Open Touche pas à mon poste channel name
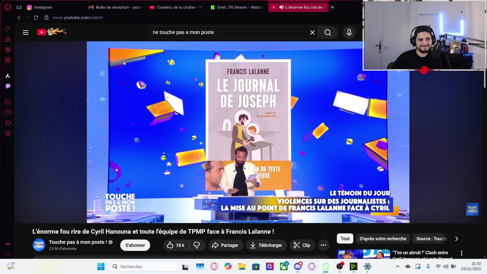 pos(78,242)
